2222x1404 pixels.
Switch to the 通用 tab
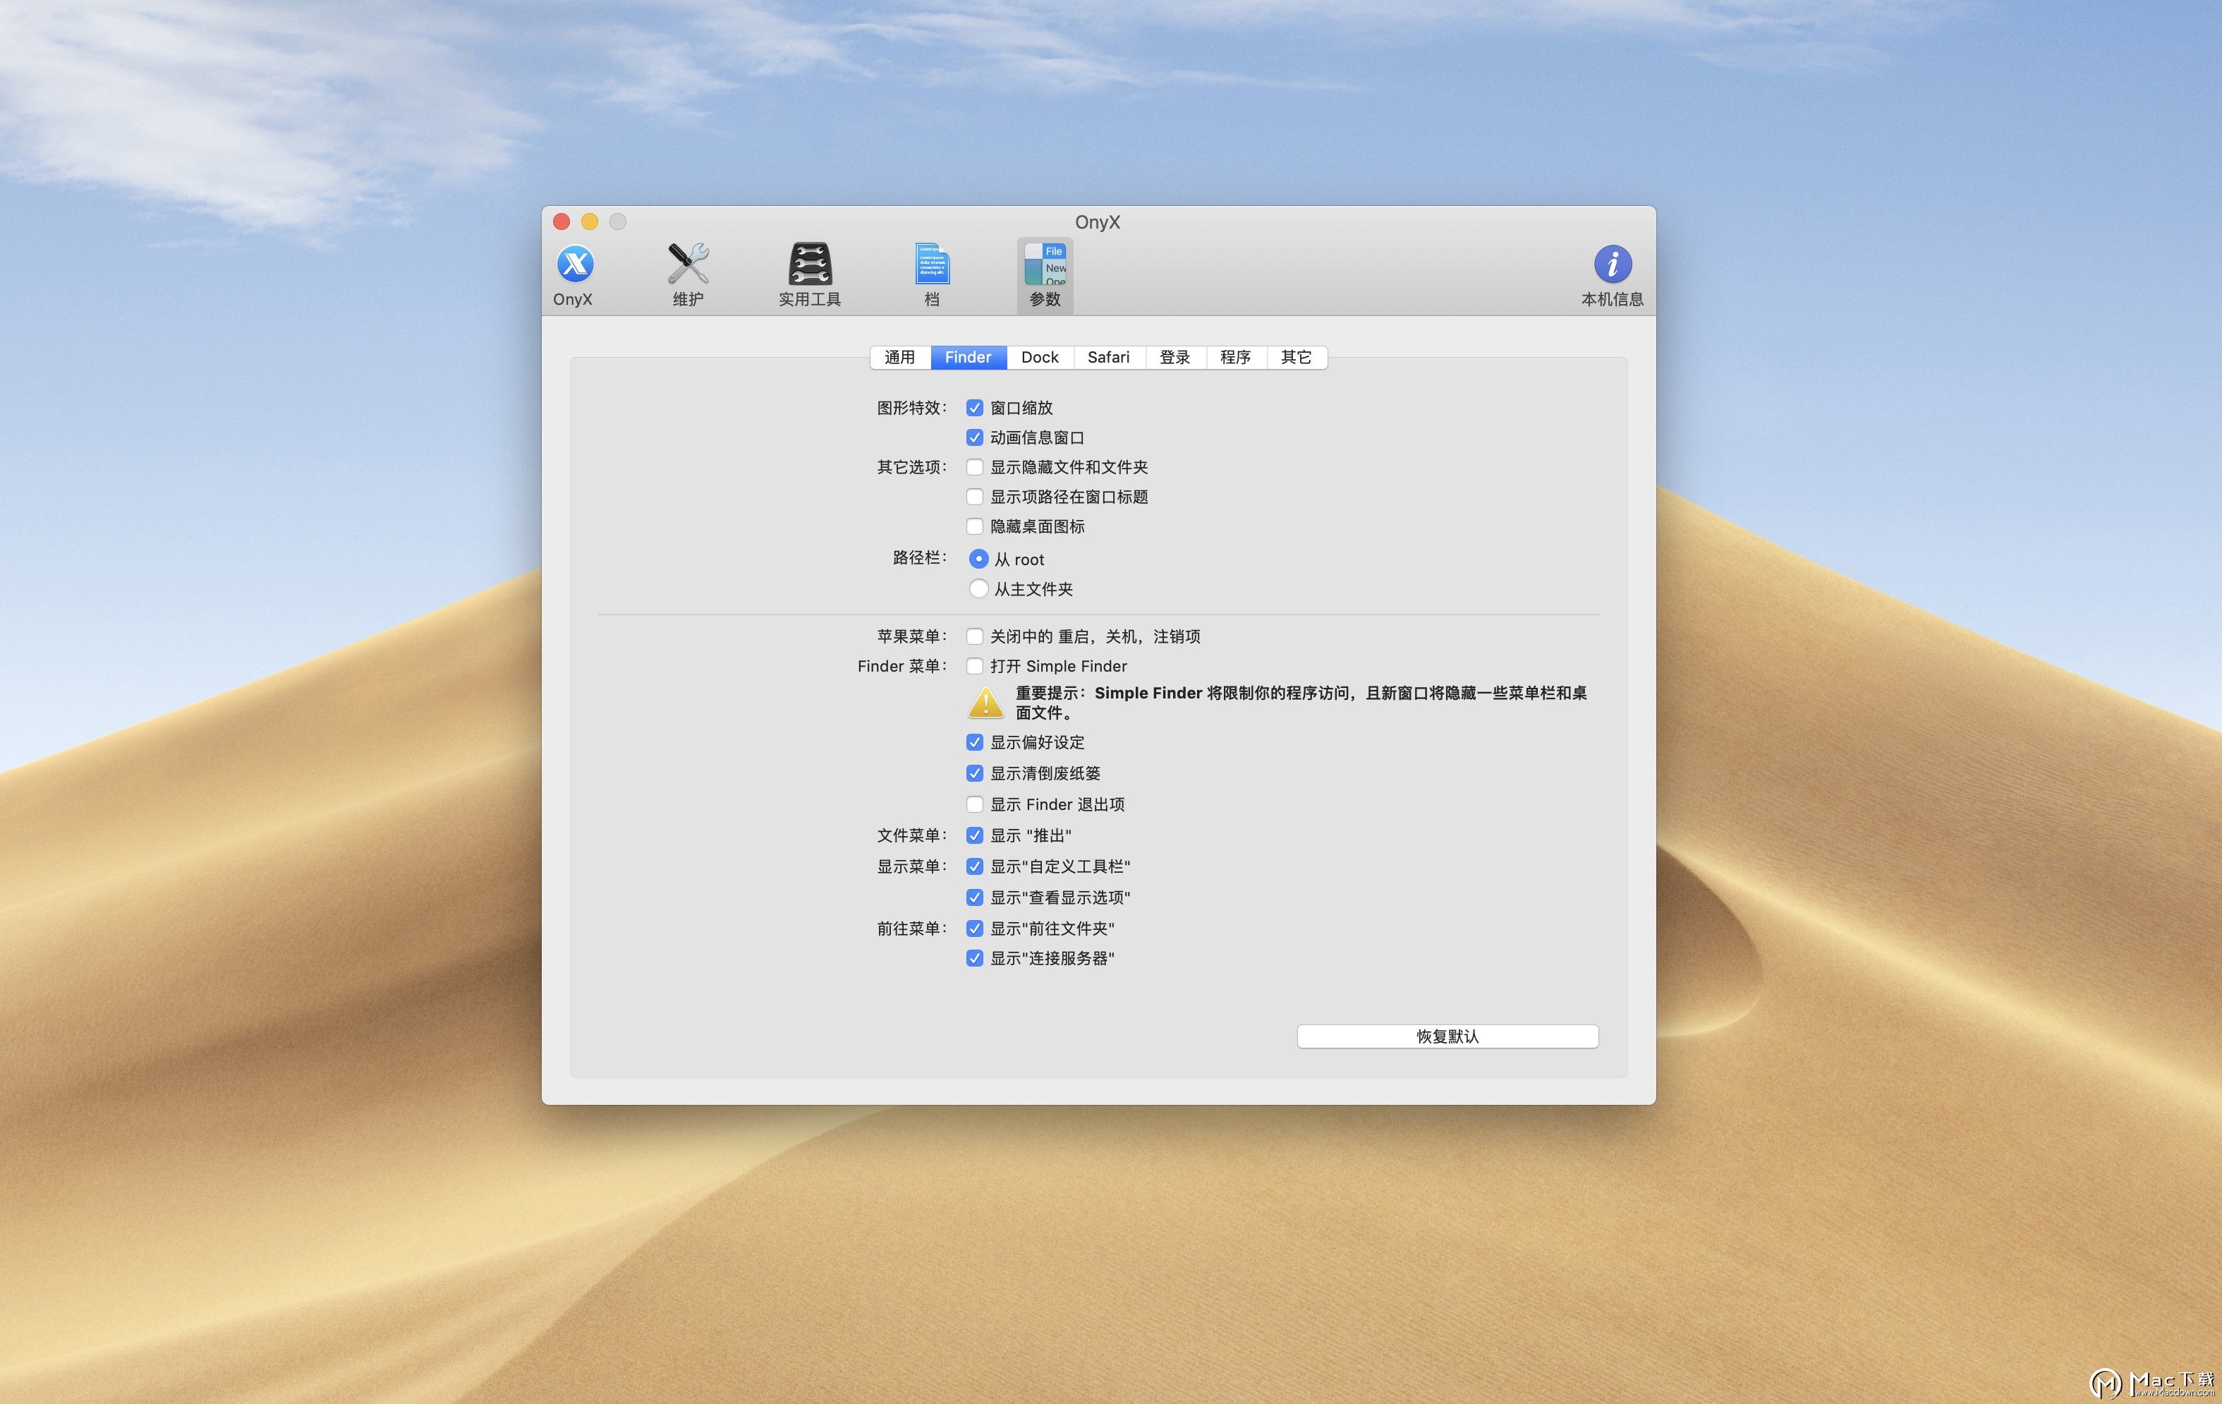[x=899, y=357]
